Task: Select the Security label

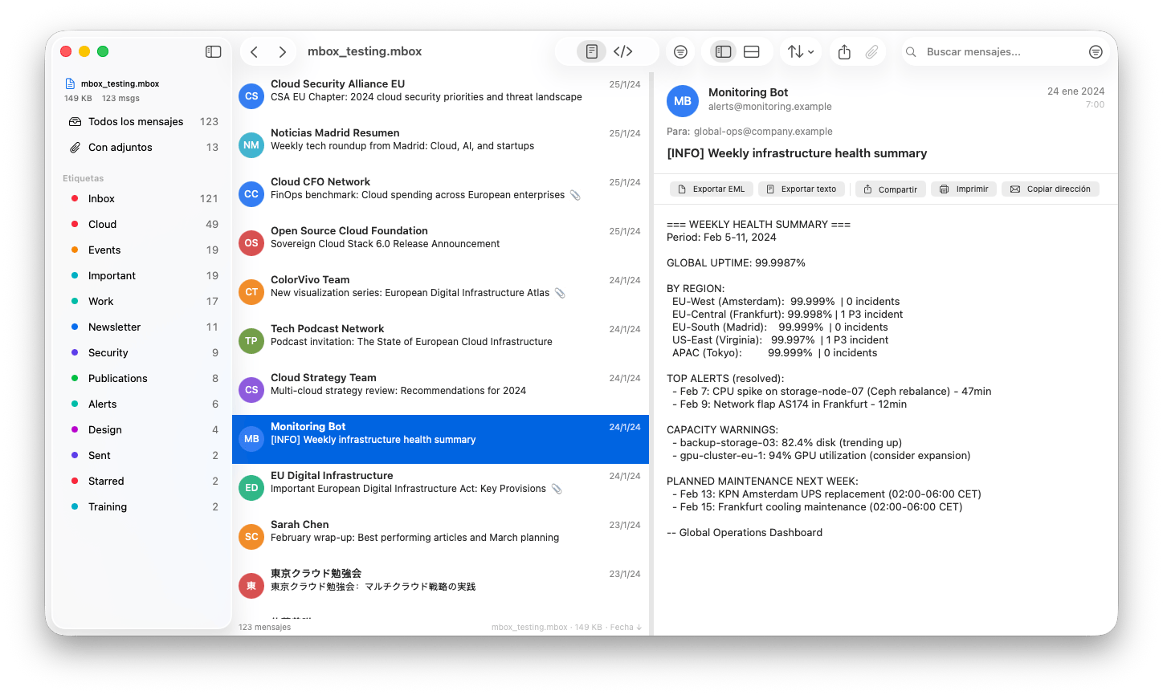Action: tap(143, 352)
